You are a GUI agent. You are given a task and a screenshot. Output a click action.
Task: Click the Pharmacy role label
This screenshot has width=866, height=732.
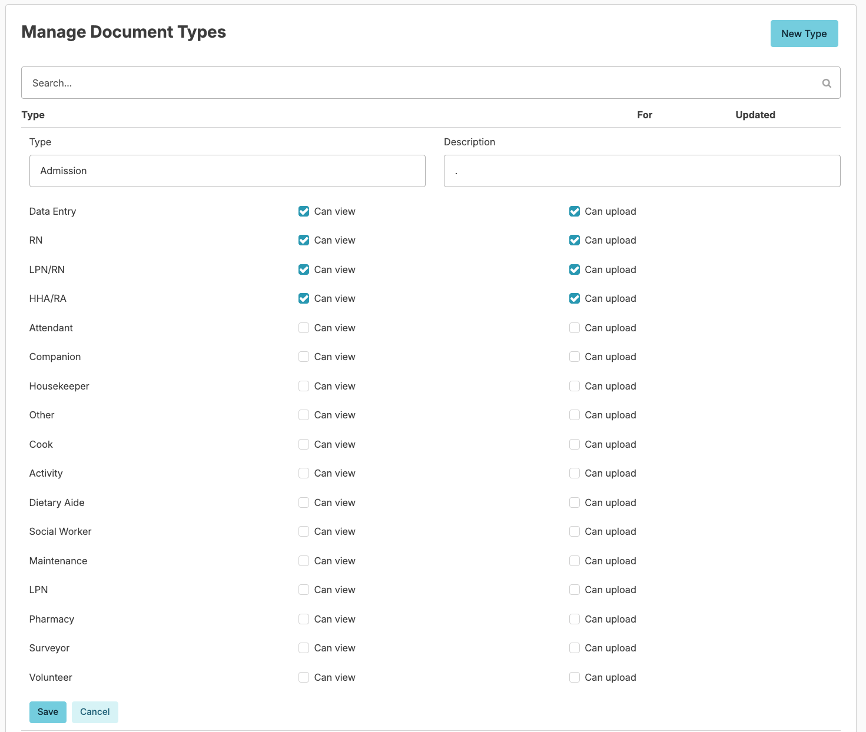(52, 619)
